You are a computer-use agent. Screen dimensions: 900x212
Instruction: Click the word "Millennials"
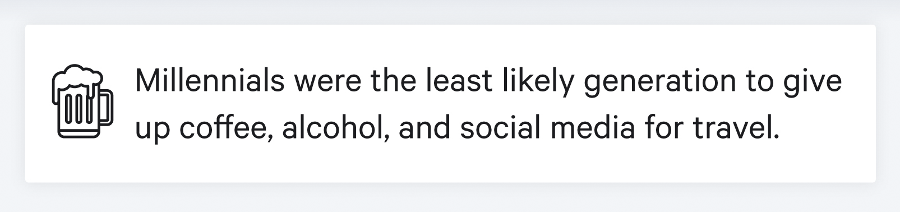[209, 82]
